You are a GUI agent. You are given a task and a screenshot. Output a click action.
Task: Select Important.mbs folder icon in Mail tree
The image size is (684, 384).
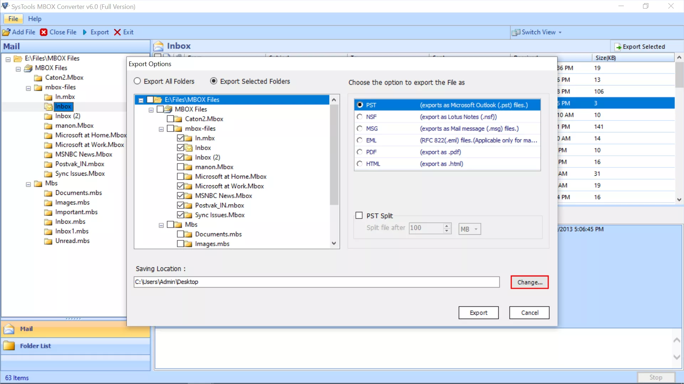48,212
